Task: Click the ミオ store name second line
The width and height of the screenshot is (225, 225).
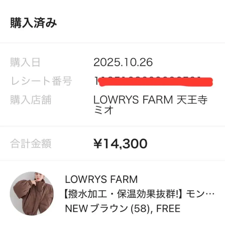Action: coord(102,110)
